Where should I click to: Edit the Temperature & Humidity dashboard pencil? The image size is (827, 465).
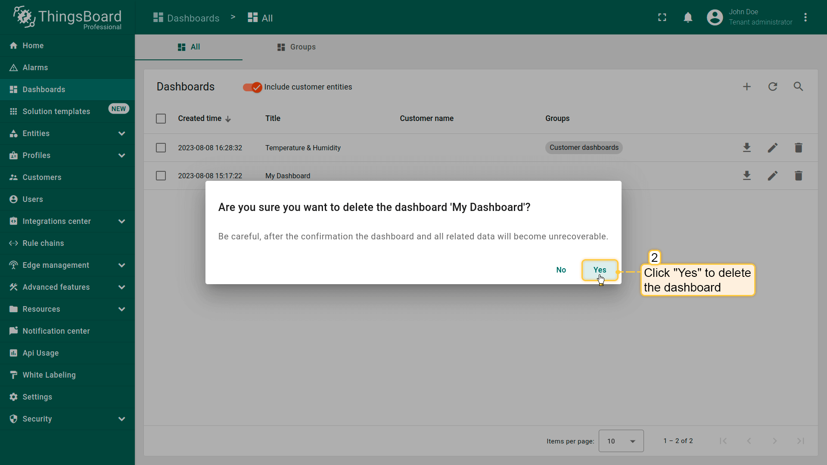coord(773,148)
